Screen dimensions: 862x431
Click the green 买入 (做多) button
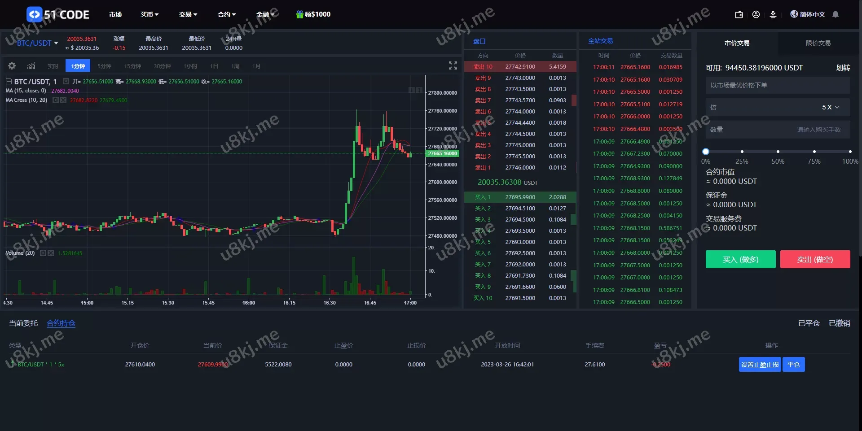[740, 259]
